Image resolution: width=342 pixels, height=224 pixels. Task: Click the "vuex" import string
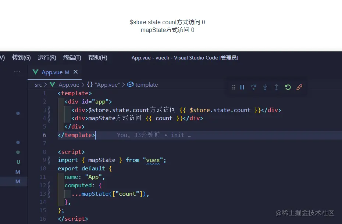click(x=153, y=160)
